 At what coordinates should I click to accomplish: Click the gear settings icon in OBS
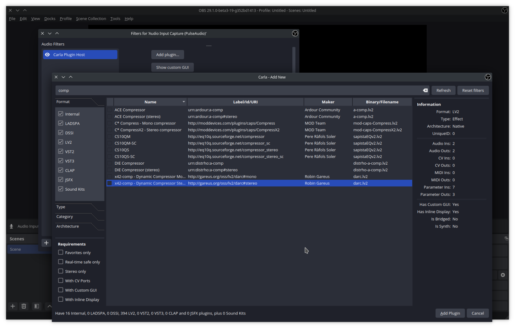pos(503,275)
